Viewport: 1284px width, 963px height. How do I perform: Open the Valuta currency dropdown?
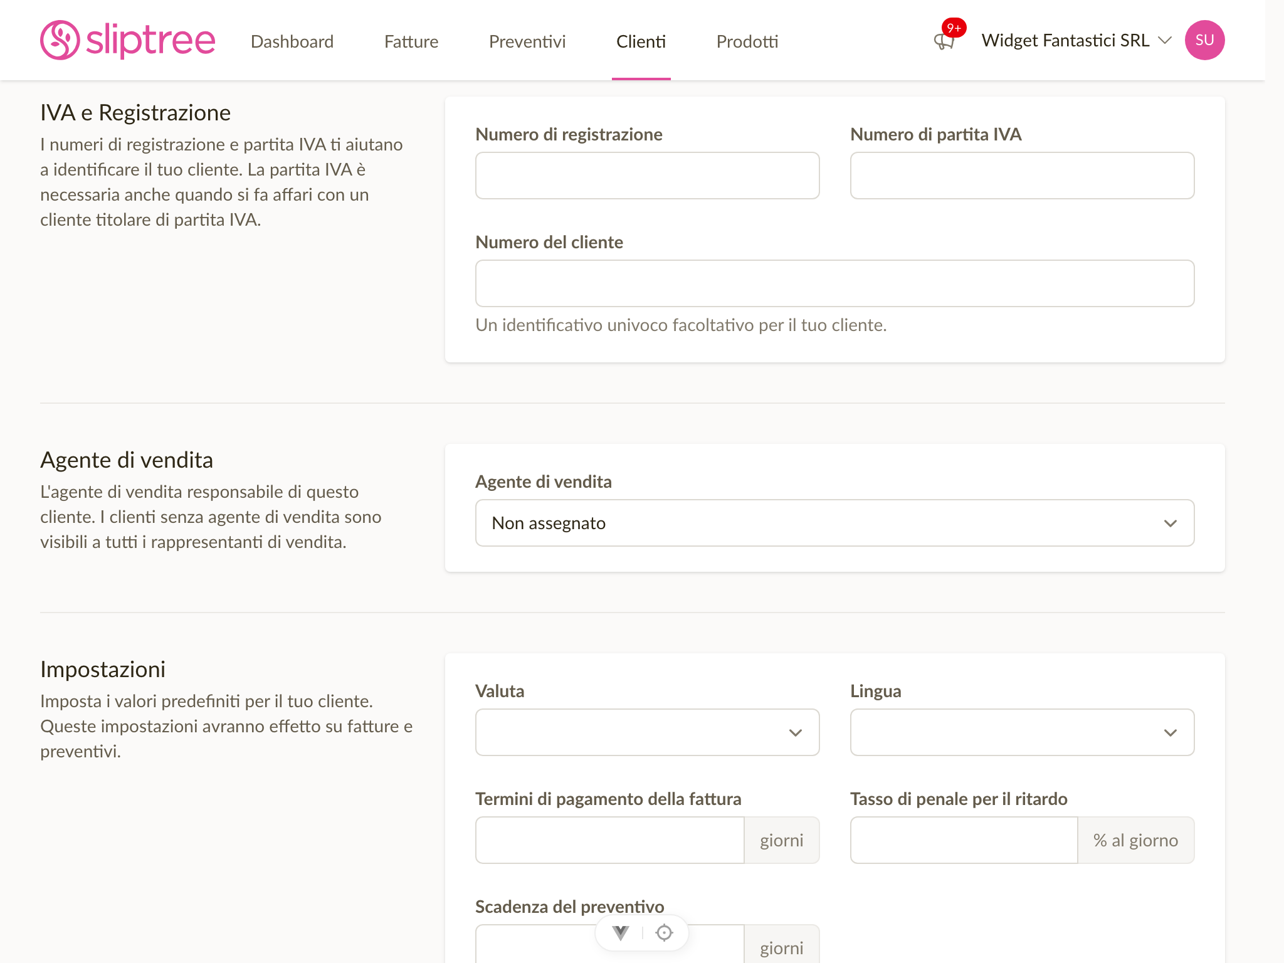(647, 732)
